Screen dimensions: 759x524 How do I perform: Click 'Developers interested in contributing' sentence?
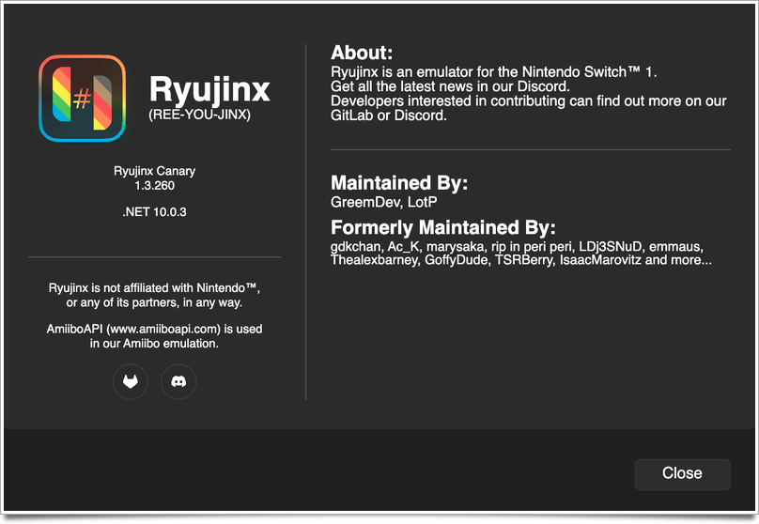[x=529, y=101]
